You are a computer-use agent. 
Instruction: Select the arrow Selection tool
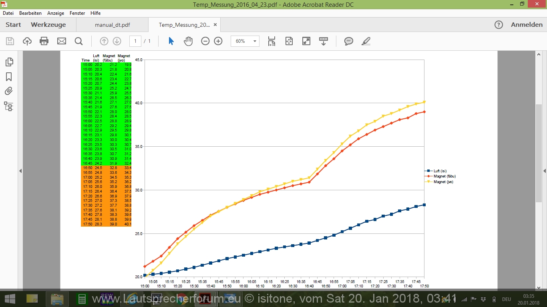tap(171, 41)
